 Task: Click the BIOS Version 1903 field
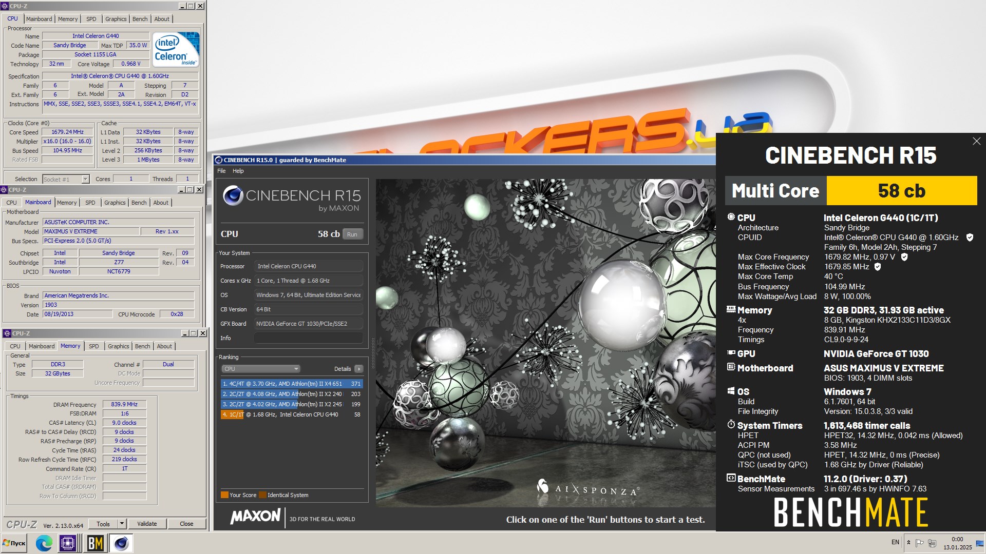(118, 305)
